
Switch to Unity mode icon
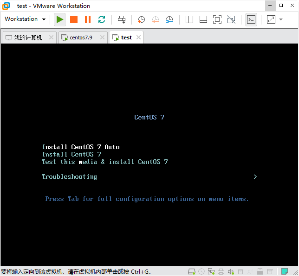pos(231,19)
